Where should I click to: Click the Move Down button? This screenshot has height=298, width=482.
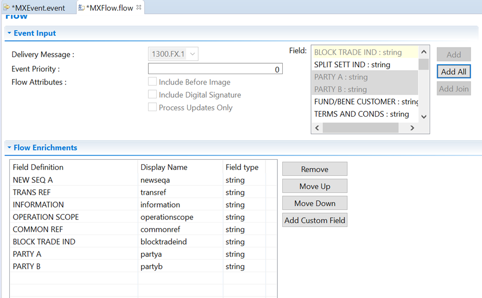[314, 203]
